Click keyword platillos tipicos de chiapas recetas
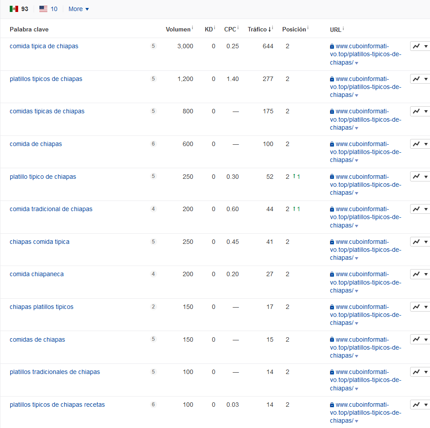 pyautogui.click(x=57, y=405)
